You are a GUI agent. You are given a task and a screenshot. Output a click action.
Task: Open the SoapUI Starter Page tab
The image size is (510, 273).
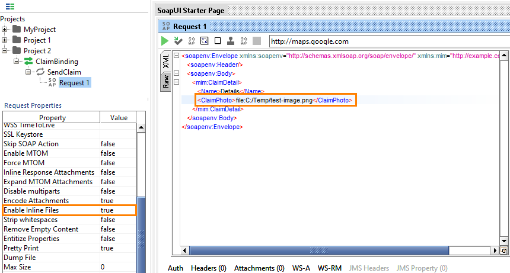[191, 11]
